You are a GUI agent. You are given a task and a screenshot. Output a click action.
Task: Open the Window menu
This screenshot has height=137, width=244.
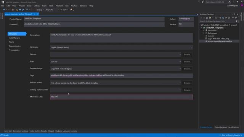(83, 6)
